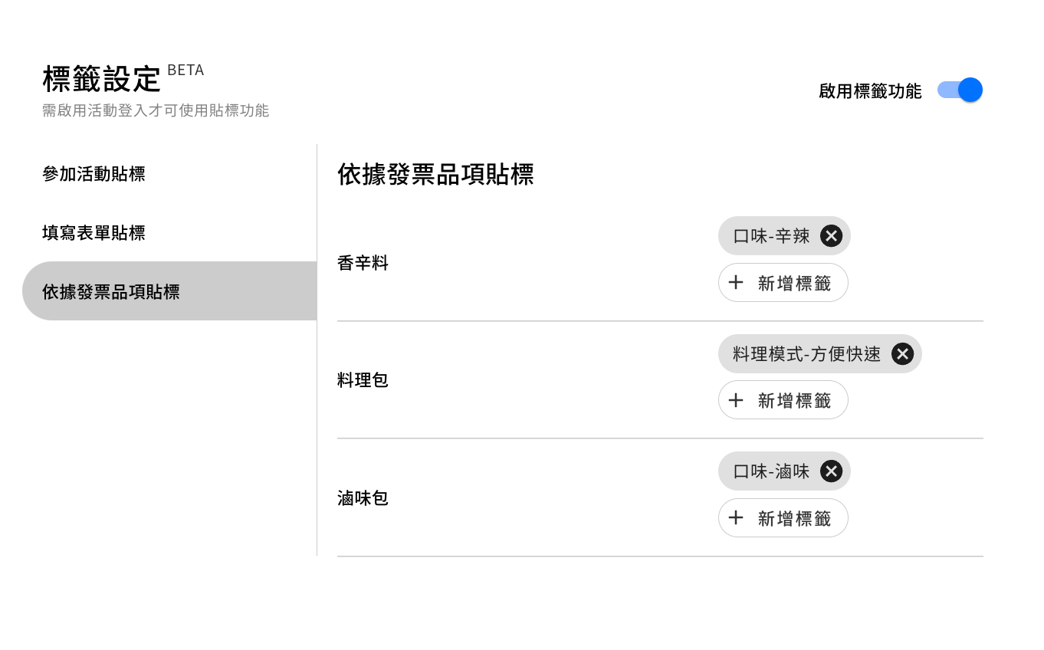This screenshot has height=650, width=1044.
Task: Click the 啟用標籤功能 label text
Action: pos(870,91)
